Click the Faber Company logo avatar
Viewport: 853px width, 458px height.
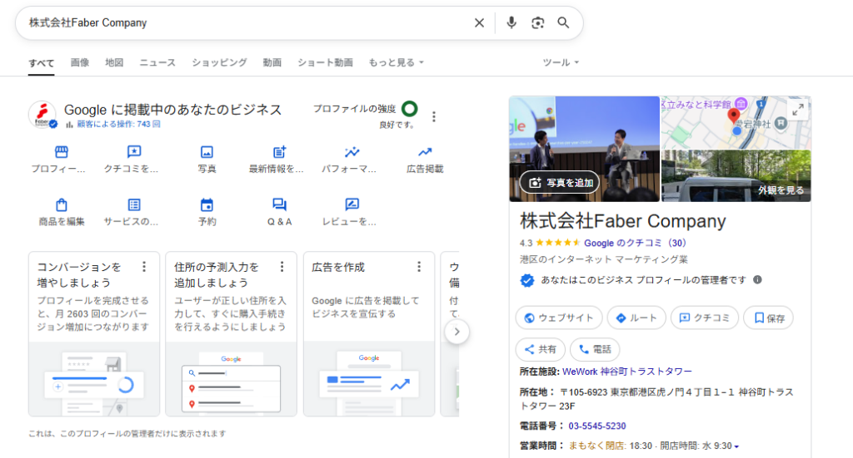pos(42,115)
